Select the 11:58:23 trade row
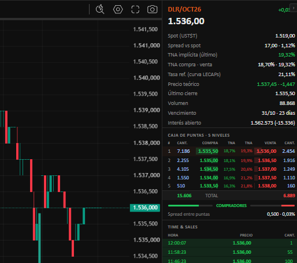 coord(230,252)
